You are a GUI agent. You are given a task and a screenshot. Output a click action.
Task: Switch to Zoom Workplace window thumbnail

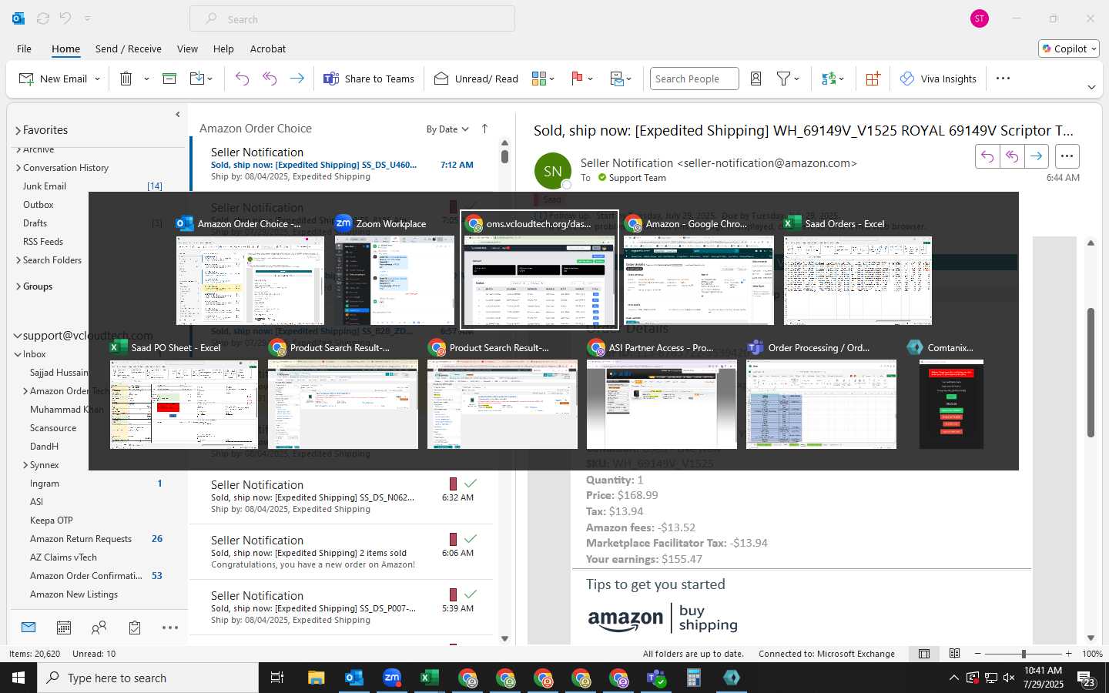[x=394, y=280]
